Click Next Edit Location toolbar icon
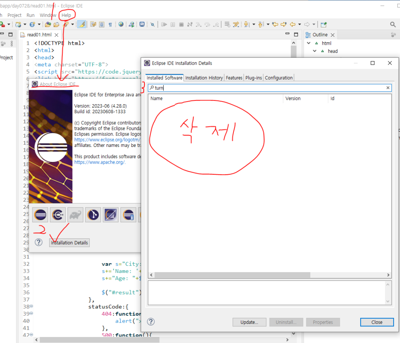The width and height of the screenshot is (400, 343). (x=284, y=24)
